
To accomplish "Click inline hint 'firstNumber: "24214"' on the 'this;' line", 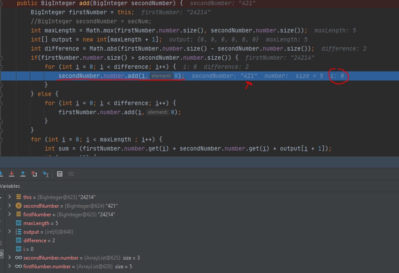I will click(176, 12).
